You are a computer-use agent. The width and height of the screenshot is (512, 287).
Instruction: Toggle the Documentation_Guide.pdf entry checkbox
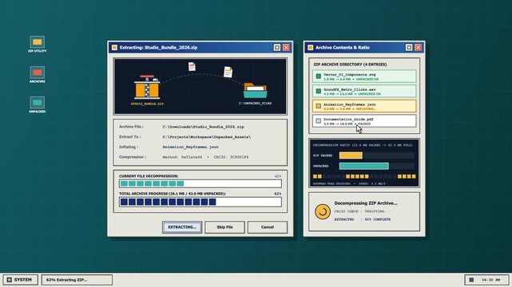[x=319, y=121]
